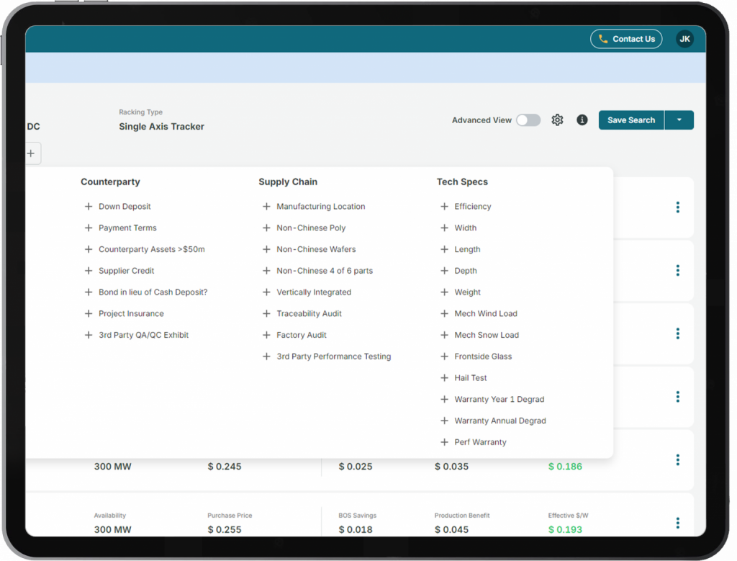Open the Save Search dropdown arrow

679,120
